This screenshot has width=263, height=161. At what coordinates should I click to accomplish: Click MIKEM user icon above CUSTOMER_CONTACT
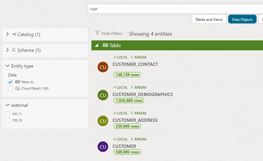(x=132, y=57)
